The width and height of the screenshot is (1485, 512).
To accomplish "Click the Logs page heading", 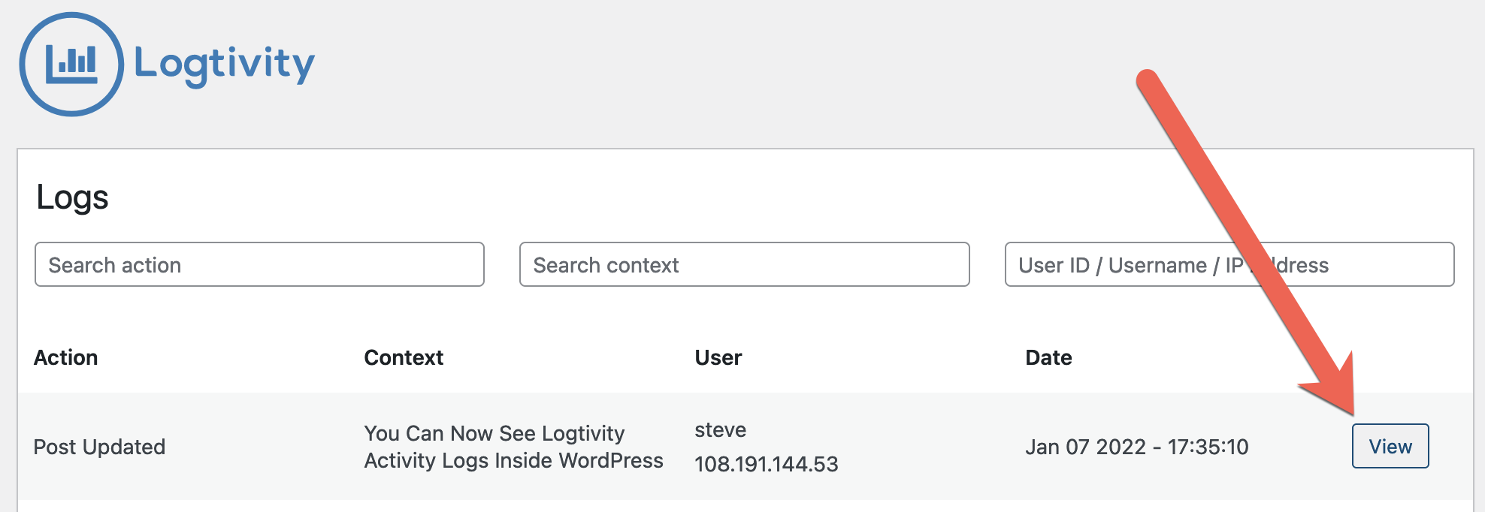I will [72, 197].
